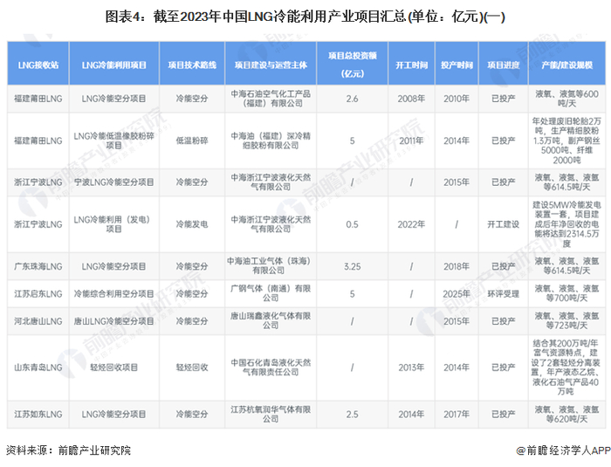The width and height of the screenshot is (611, 467).
Task: Click the LNG冷能利用(发电)项目 cell
Action: [x=114, y=224]
